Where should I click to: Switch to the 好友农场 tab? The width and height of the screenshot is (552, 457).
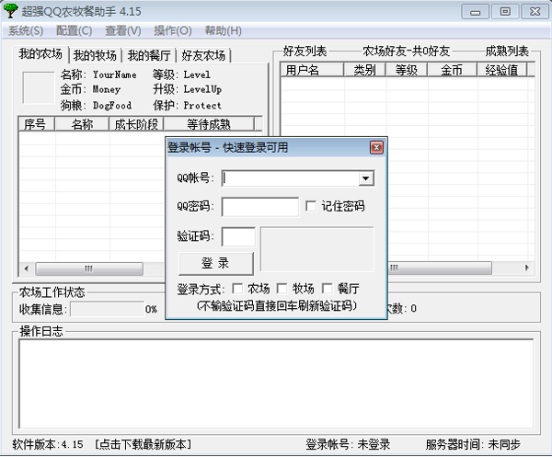coord(203,55)
